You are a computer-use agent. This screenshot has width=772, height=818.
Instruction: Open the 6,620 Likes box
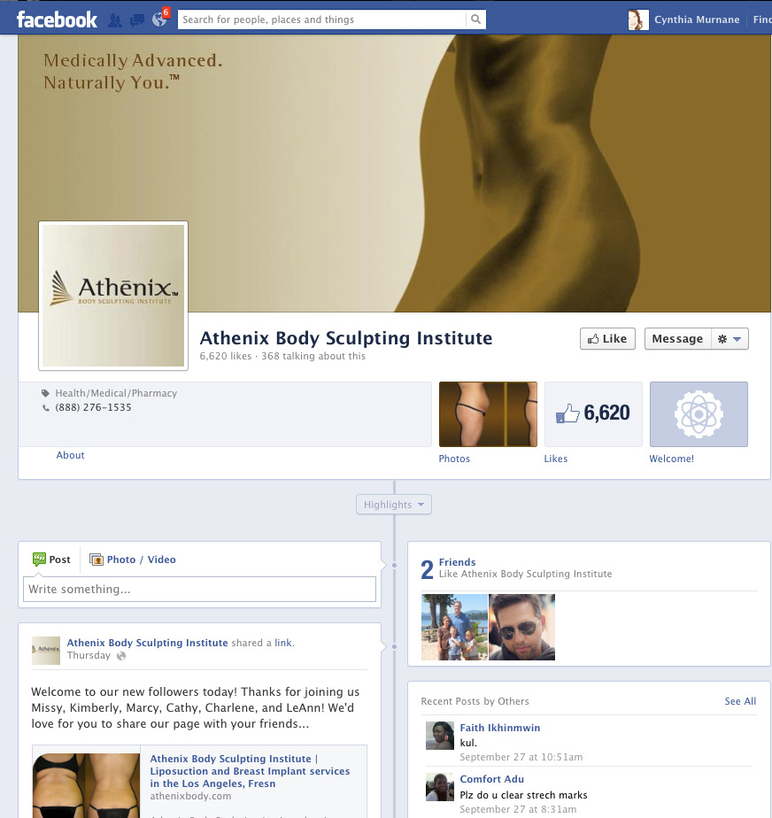tap(593, 414)
